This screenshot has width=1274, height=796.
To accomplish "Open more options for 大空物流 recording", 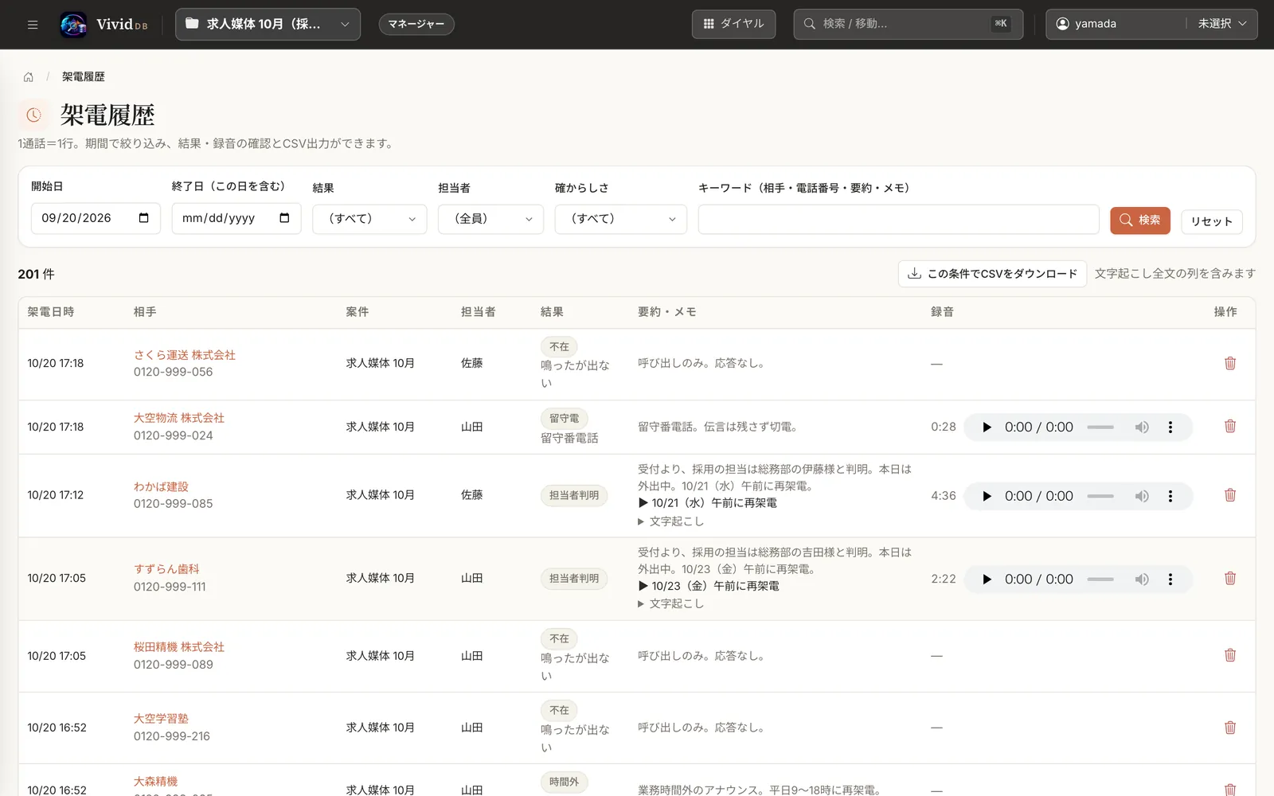I will [x=1170, y=427].
